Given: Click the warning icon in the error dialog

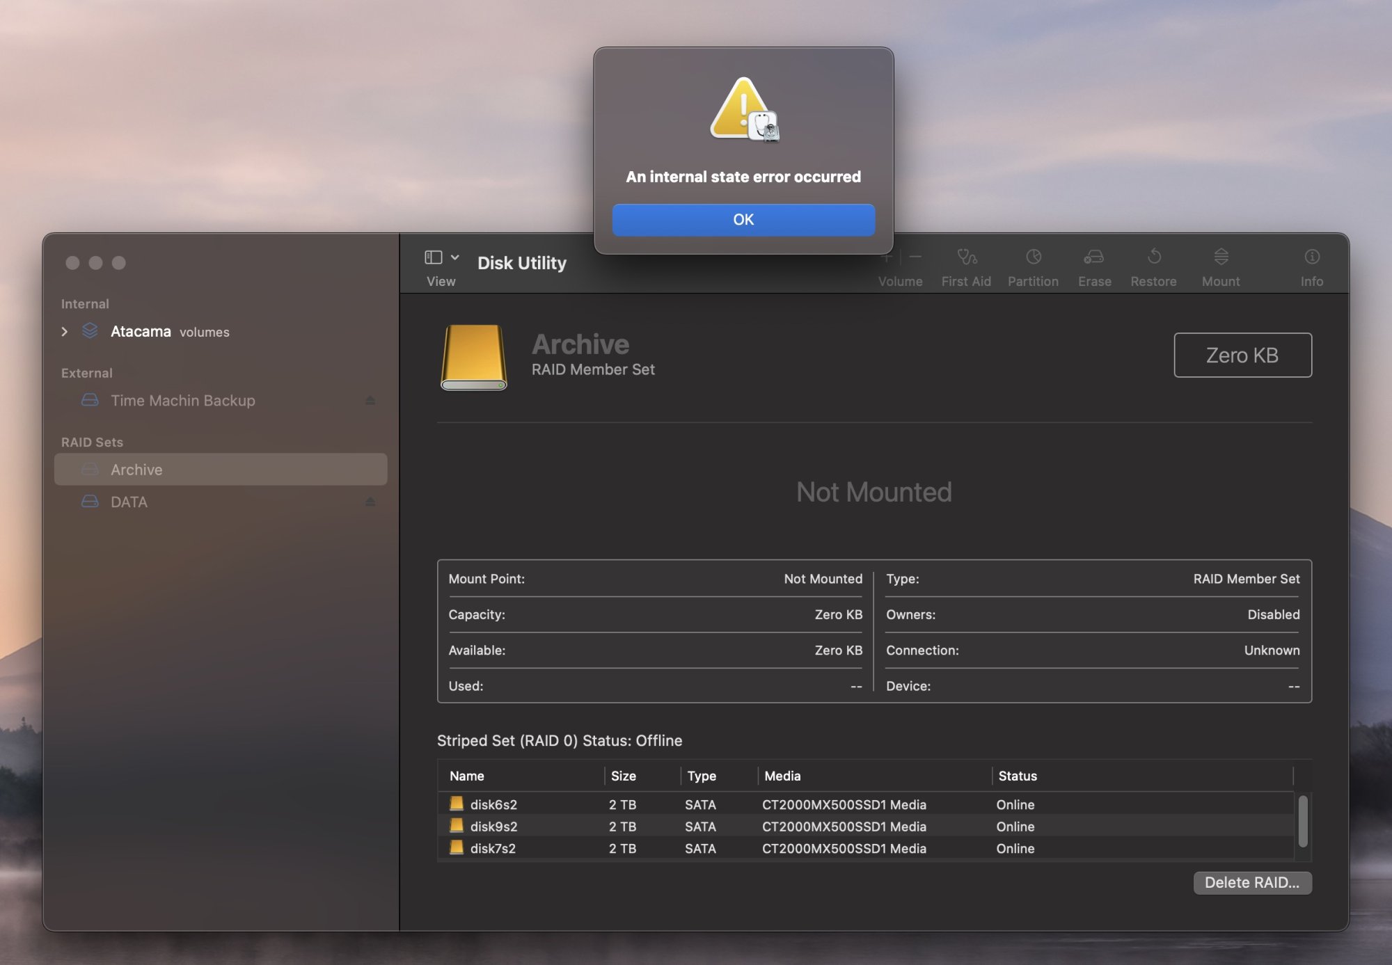Looking at the screenshot, I should 744,110.
